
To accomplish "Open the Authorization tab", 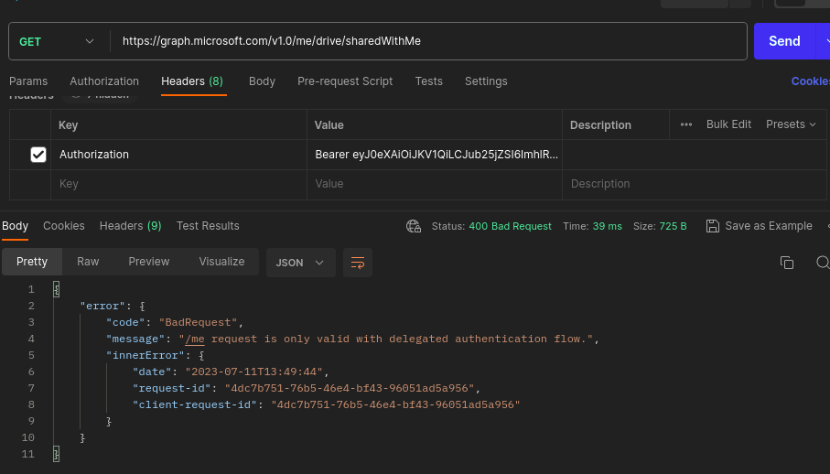I will [x=104, y=81].
